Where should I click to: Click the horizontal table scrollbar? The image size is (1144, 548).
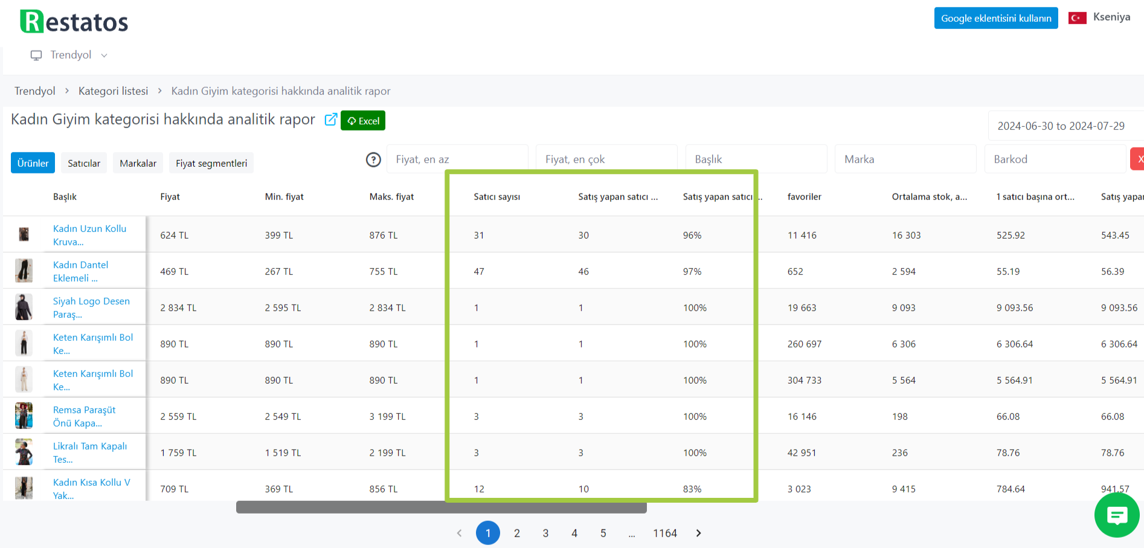(x=441, y=507)
